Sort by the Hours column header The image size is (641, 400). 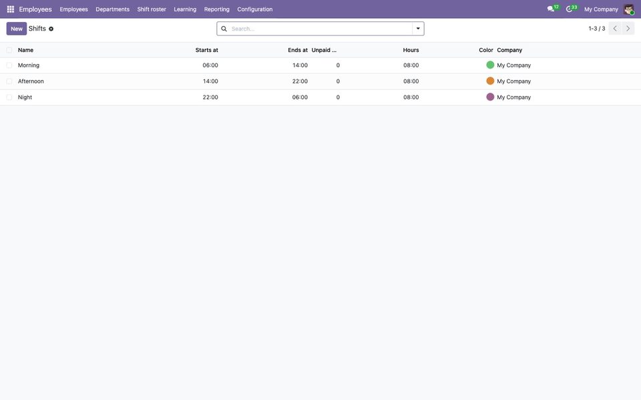(x=411, y=50)
